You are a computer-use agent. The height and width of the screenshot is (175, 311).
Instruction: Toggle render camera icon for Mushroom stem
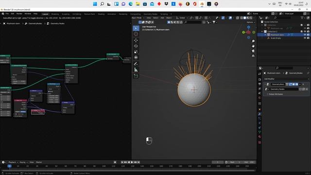(308, 35)
